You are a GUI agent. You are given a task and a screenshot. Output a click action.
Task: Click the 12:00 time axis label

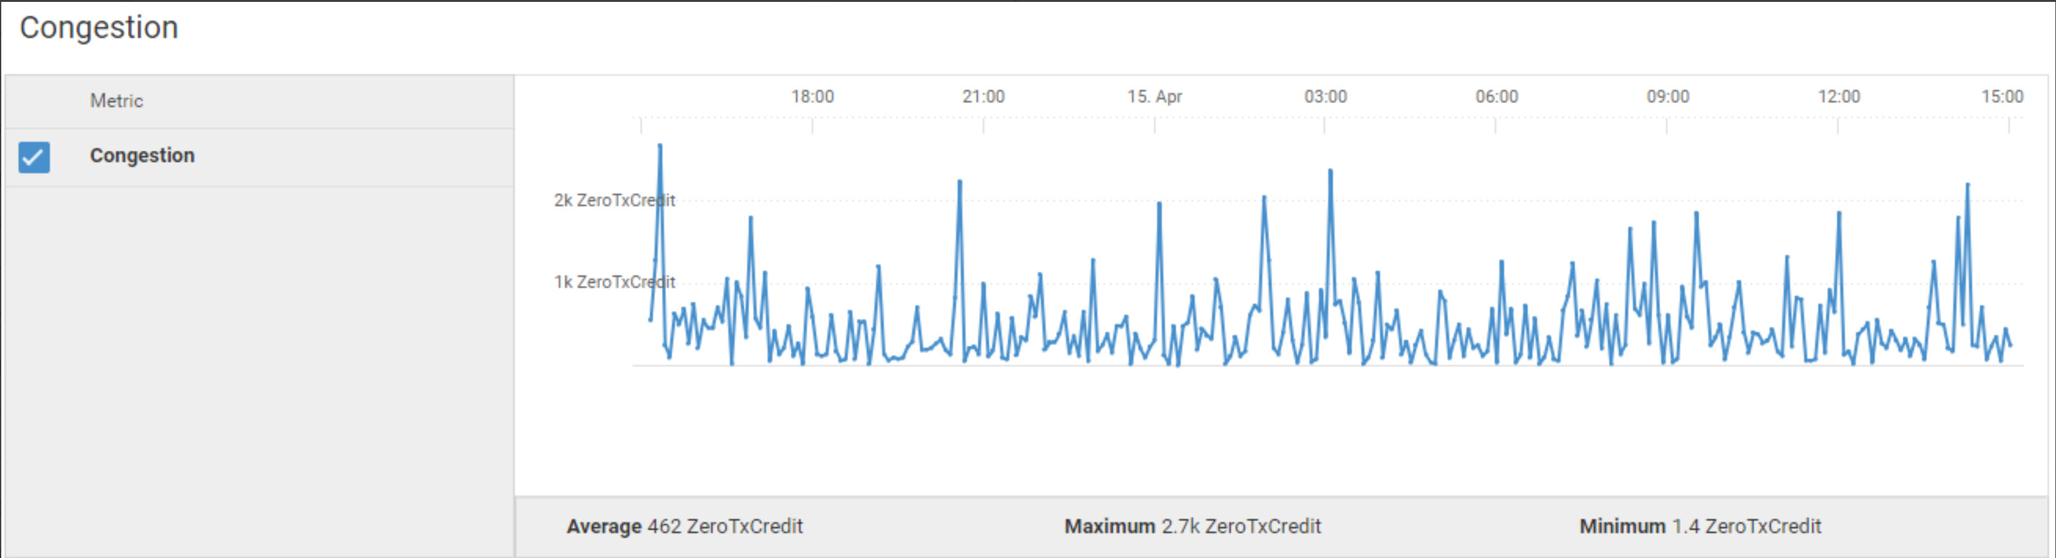click(x=1839, y=97)
